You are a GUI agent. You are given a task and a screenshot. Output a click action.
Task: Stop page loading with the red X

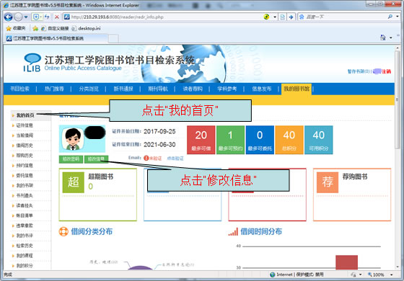[57, 17]
